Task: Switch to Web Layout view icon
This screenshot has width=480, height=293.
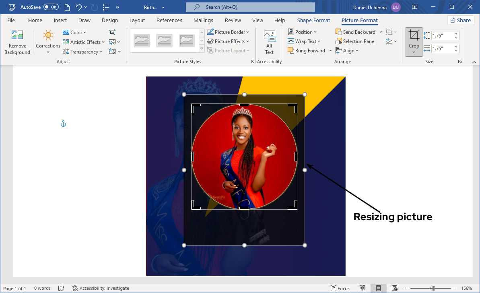Action: [395, 288]
